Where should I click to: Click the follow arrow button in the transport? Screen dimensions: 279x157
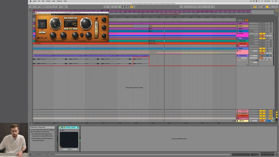(105, 7)
